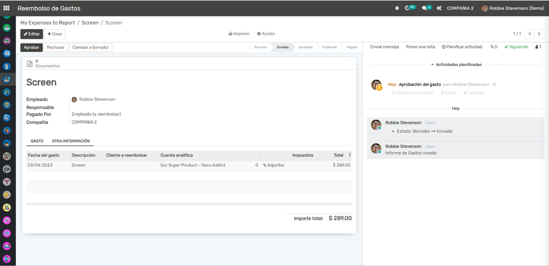Viewport: 549px width, 266px height.
Task: Open the Imprimir print menu
Action: (239, 34)
